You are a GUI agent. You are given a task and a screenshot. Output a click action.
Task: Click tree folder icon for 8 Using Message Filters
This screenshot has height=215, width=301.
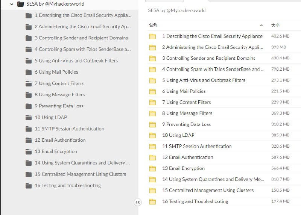pos(29,95)
